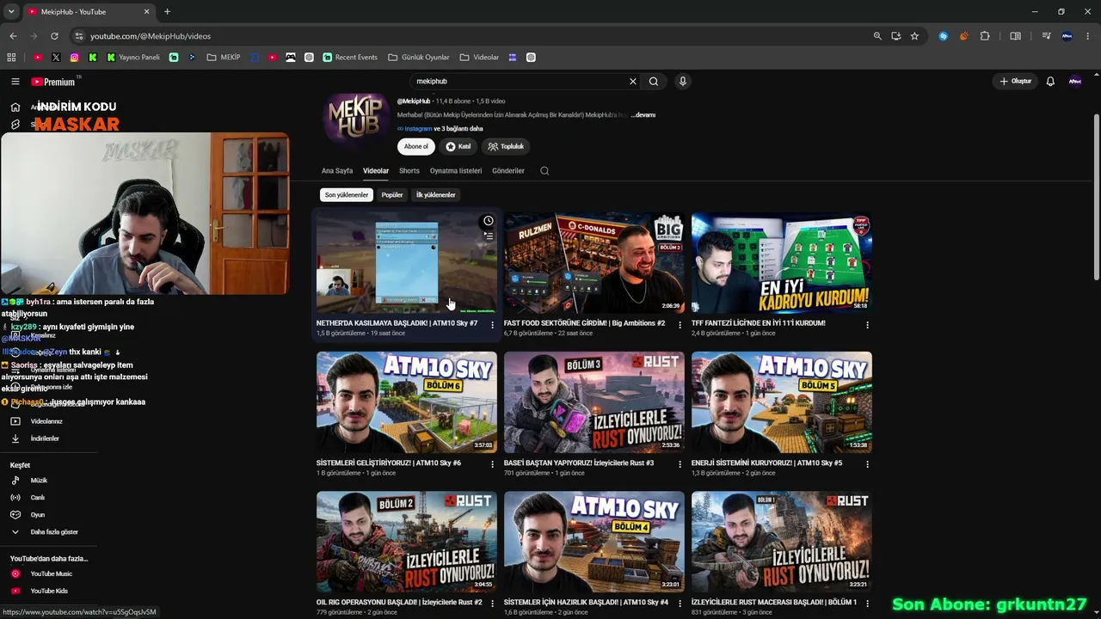This screenshot has height=619, width=1101.
Task: Expand the tab search dropdown
Action: pos(11,12)
